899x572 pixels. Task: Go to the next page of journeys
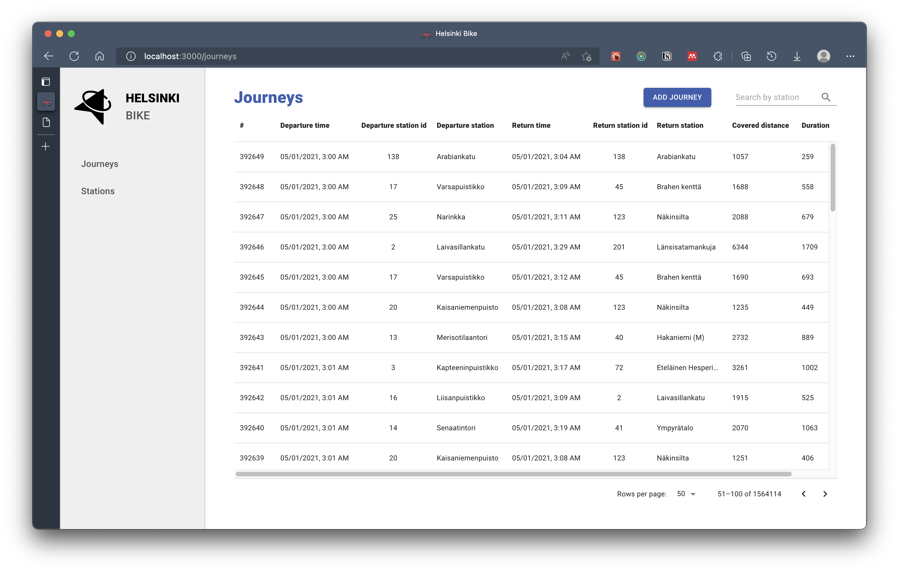pos(825,493)
